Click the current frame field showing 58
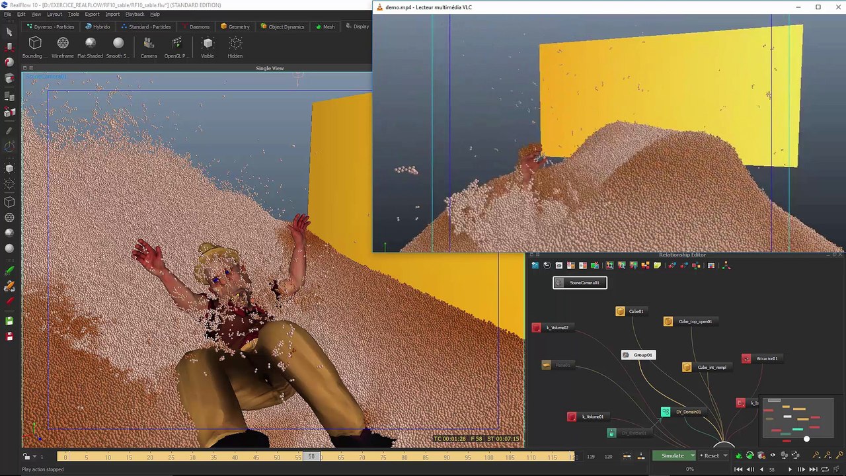Viewport: 846px width, 476px height. pyautogui.click(x=772, y=469)
